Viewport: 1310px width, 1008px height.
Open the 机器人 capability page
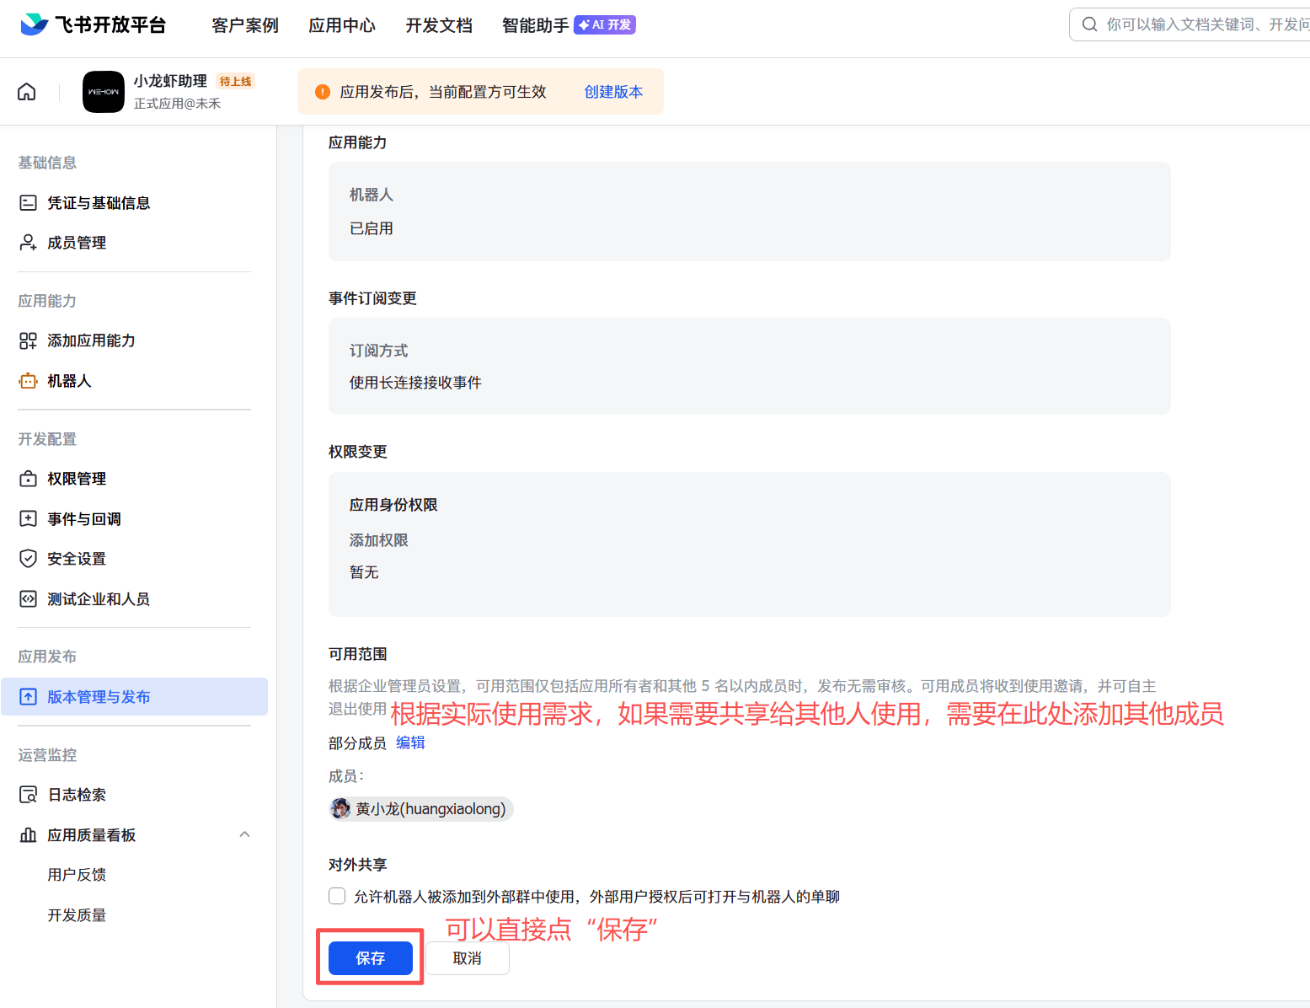(70, 380)
